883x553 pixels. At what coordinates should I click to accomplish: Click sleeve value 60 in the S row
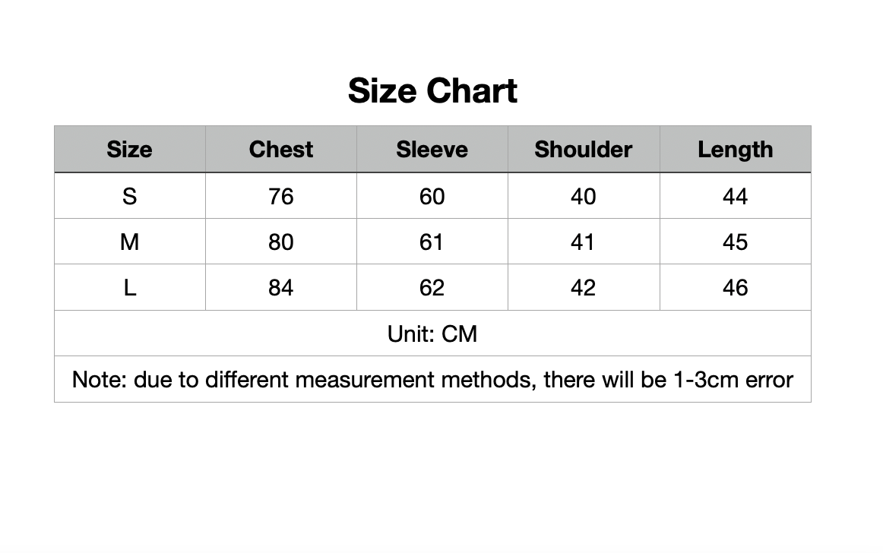coord(432,197)
